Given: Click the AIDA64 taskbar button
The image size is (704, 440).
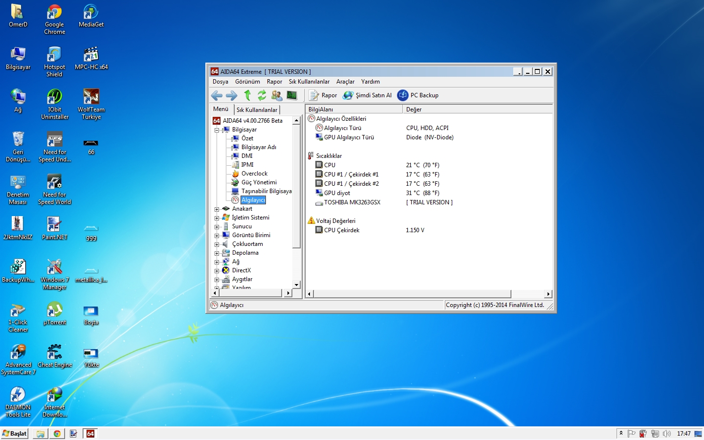Looking at the screenshot, I should point(90,434).
